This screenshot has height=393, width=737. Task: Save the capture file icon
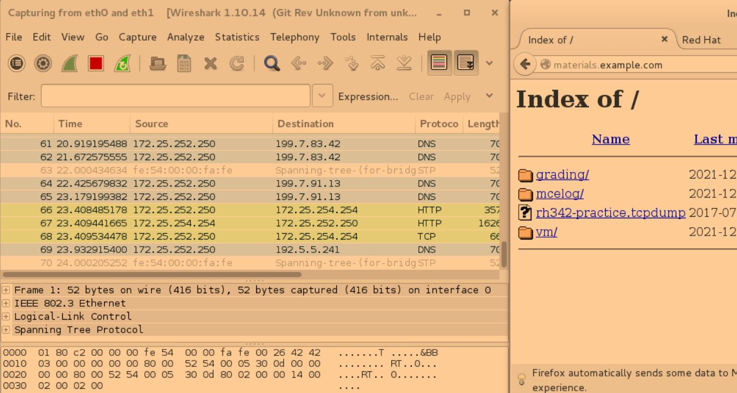pyautogui.click(x=184, y=63)
